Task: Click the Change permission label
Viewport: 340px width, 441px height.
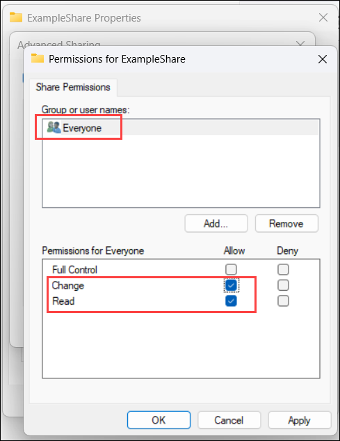Action: pos(68,286)
